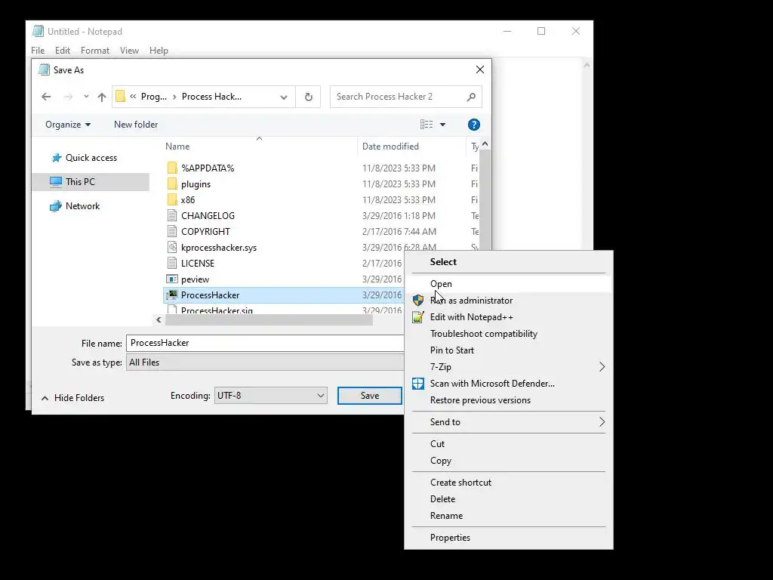773x580 pixels.
Task: Open the Help question mark icon
Action: (x=474, y=125)
